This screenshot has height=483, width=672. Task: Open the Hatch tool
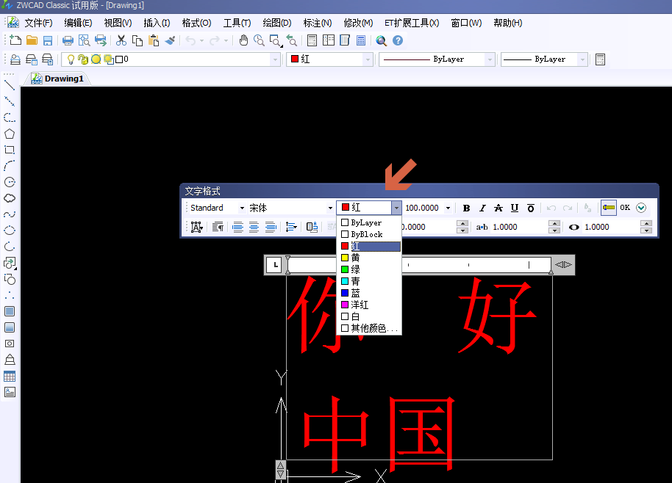click(10, 311)
